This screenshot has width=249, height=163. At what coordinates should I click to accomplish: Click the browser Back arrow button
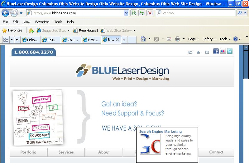click(x=5, y=13)
